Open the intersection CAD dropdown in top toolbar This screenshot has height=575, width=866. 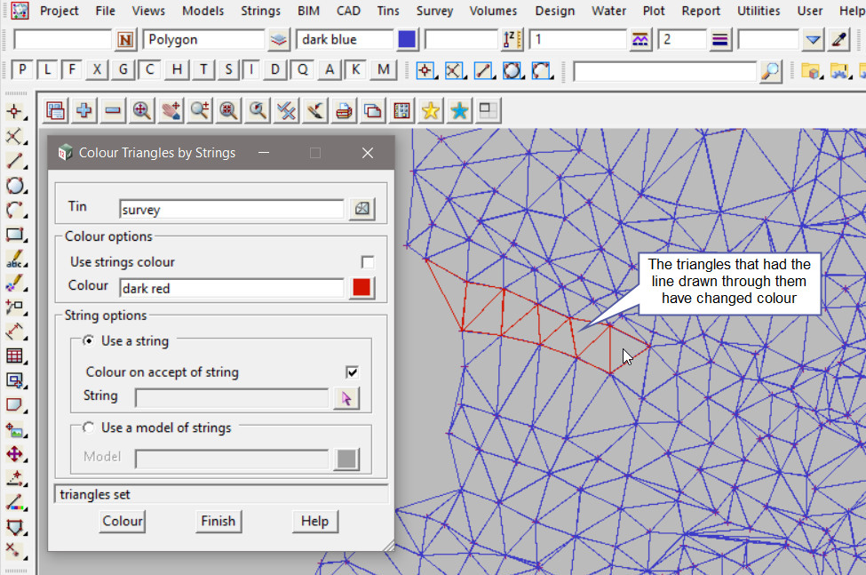[454, 71]
